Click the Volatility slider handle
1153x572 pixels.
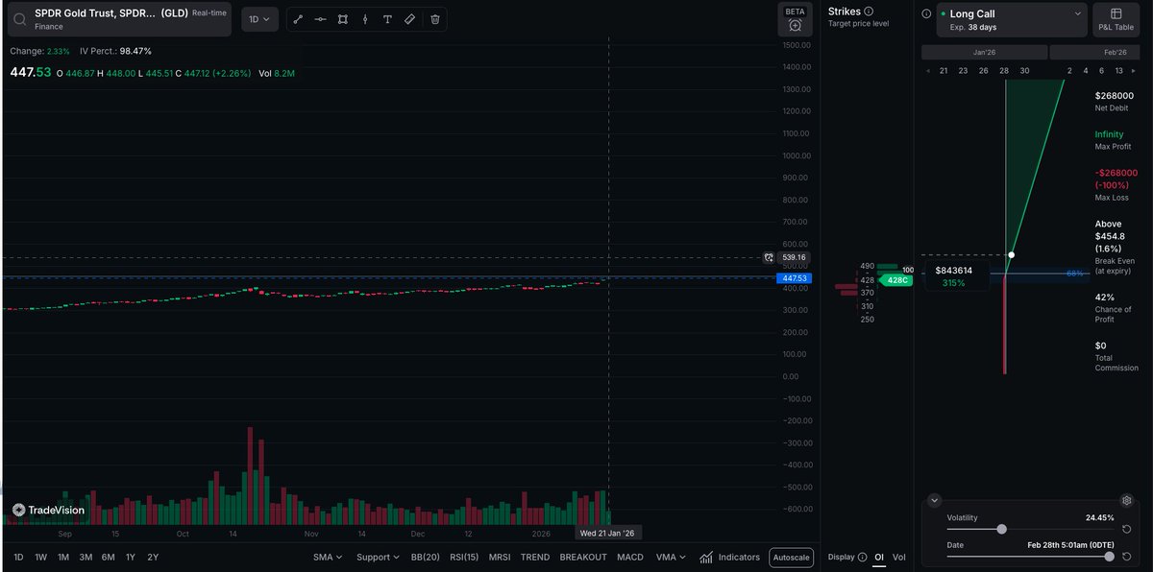pyautogui.click(x=1002, y=529)
